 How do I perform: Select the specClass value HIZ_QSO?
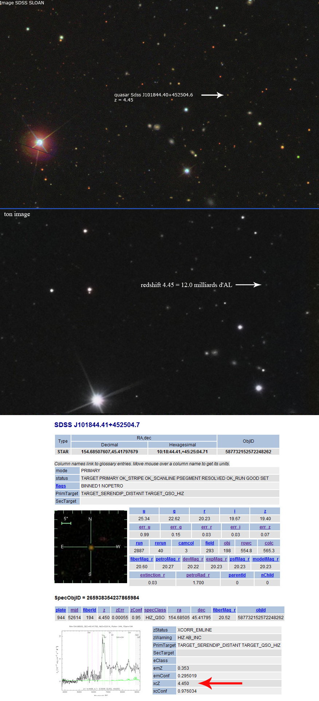(x=155, y=618)
